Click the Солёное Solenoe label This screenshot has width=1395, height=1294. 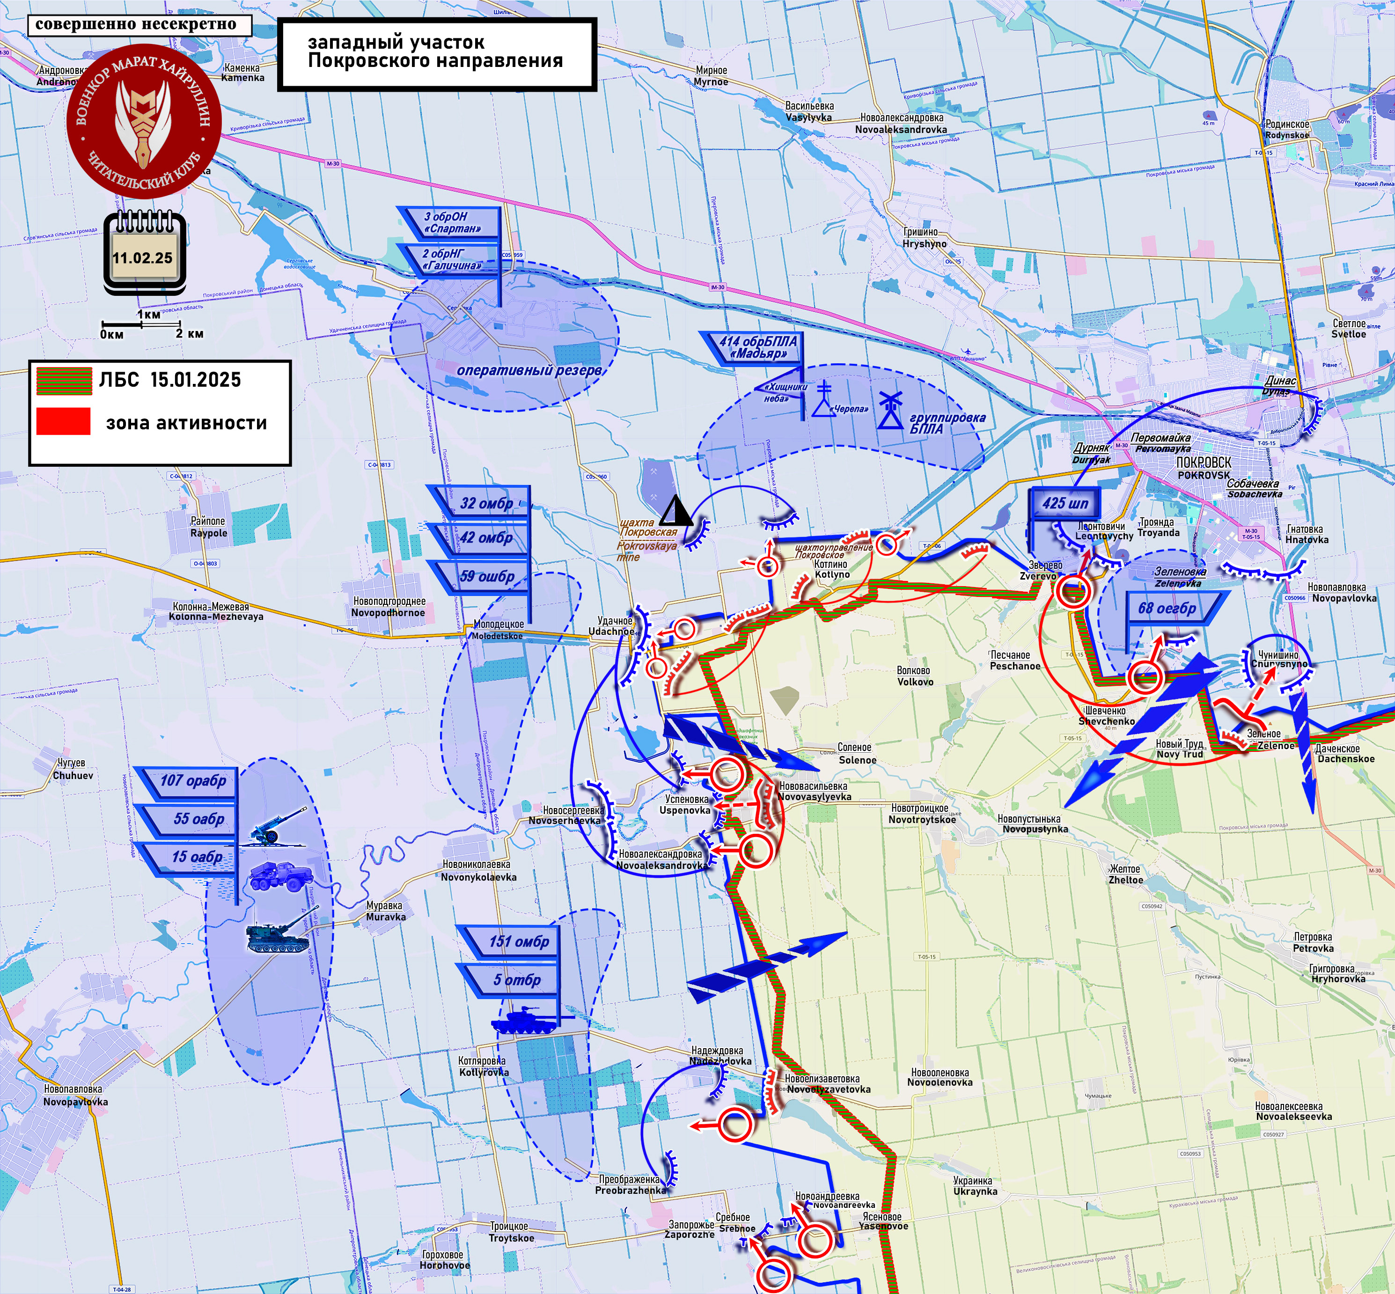pyautogui.click(x=857, y=754)
